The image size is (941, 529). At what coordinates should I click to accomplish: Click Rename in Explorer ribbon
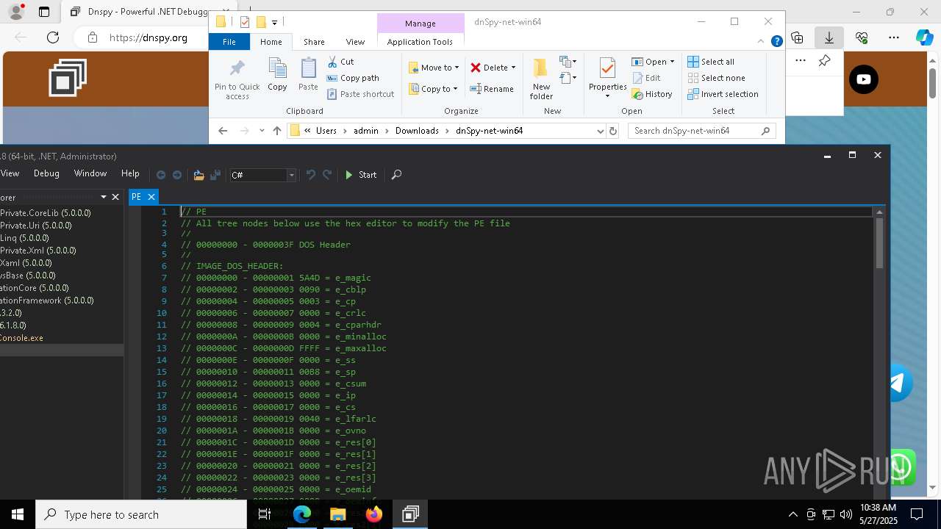[492, 89]
